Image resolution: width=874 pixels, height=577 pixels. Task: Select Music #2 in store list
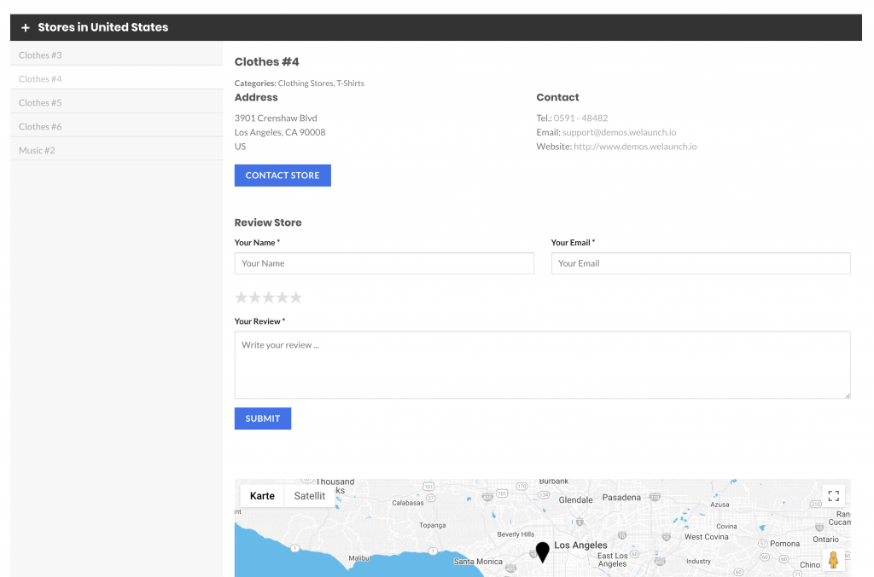(116, 150)
